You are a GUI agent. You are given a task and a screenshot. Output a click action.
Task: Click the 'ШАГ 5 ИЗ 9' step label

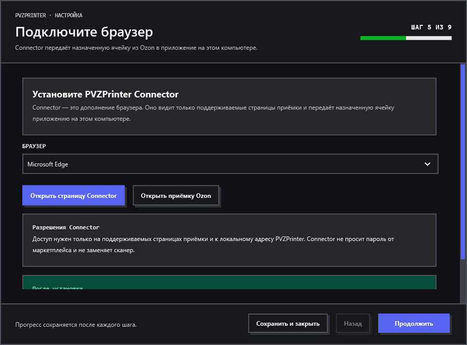point(431,27)
